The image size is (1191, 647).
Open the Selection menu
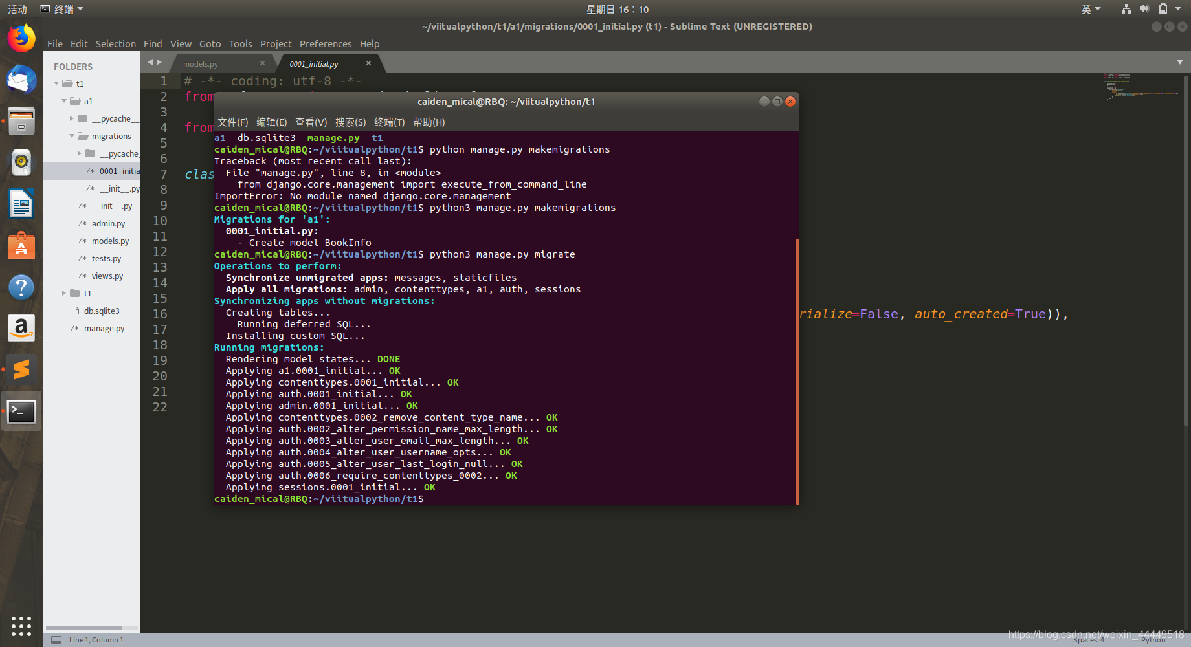pyautogui.click(x=116, y=44)
